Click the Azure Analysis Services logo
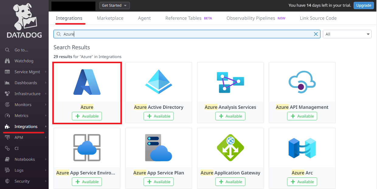Screen dimensions: 377x189 230,82
